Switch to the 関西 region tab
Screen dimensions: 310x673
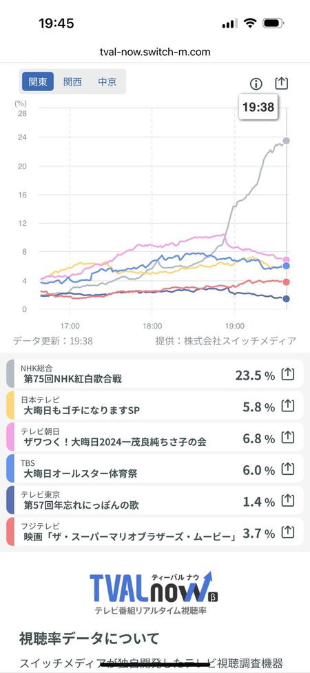(x=72, y=81)
